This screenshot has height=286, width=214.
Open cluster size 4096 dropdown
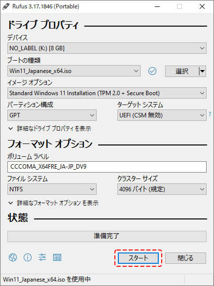coord(162,189)
